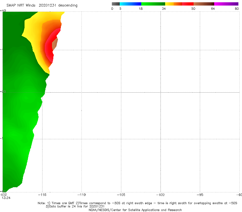Click the magenta-purple 64+ segment of color bar
This screenshot has width=242, height=212.
(226, 4)
